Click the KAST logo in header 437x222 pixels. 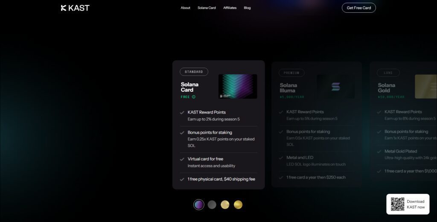coord(75,8)
